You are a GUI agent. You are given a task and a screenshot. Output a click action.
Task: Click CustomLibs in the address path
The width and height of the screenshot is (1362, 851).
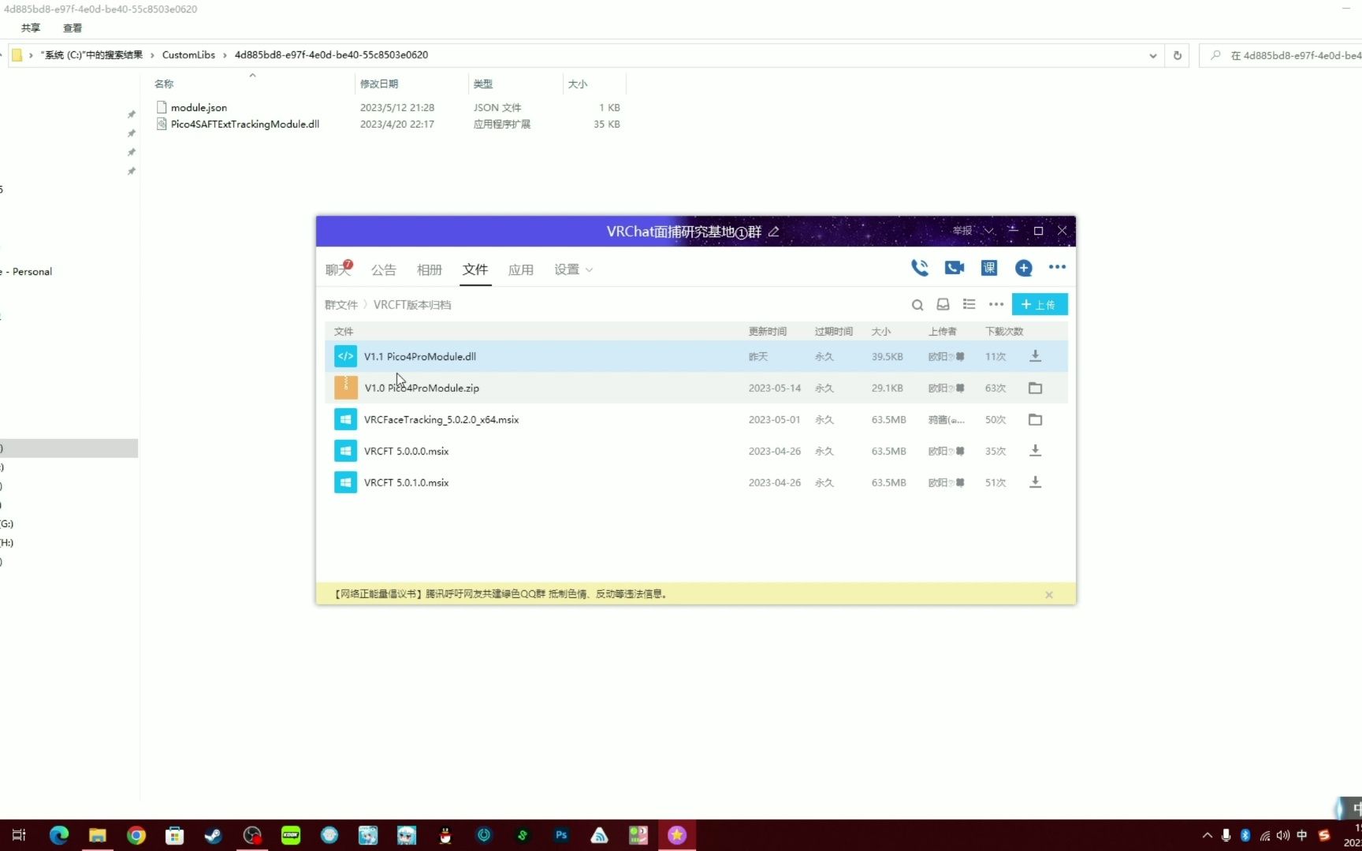188,55
